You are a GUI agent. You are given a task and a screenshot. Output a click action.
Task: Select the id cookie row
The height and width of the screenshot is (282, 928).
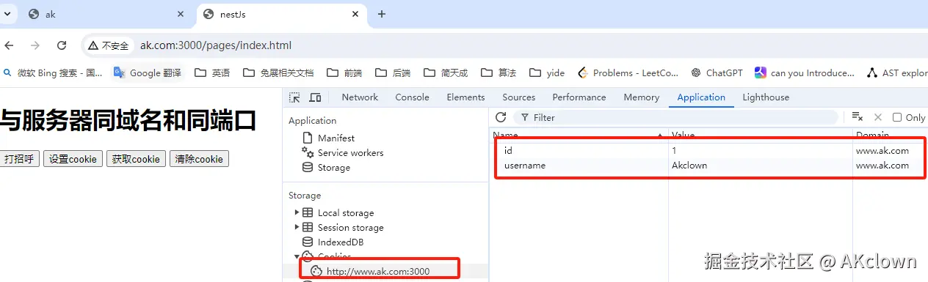708,150
